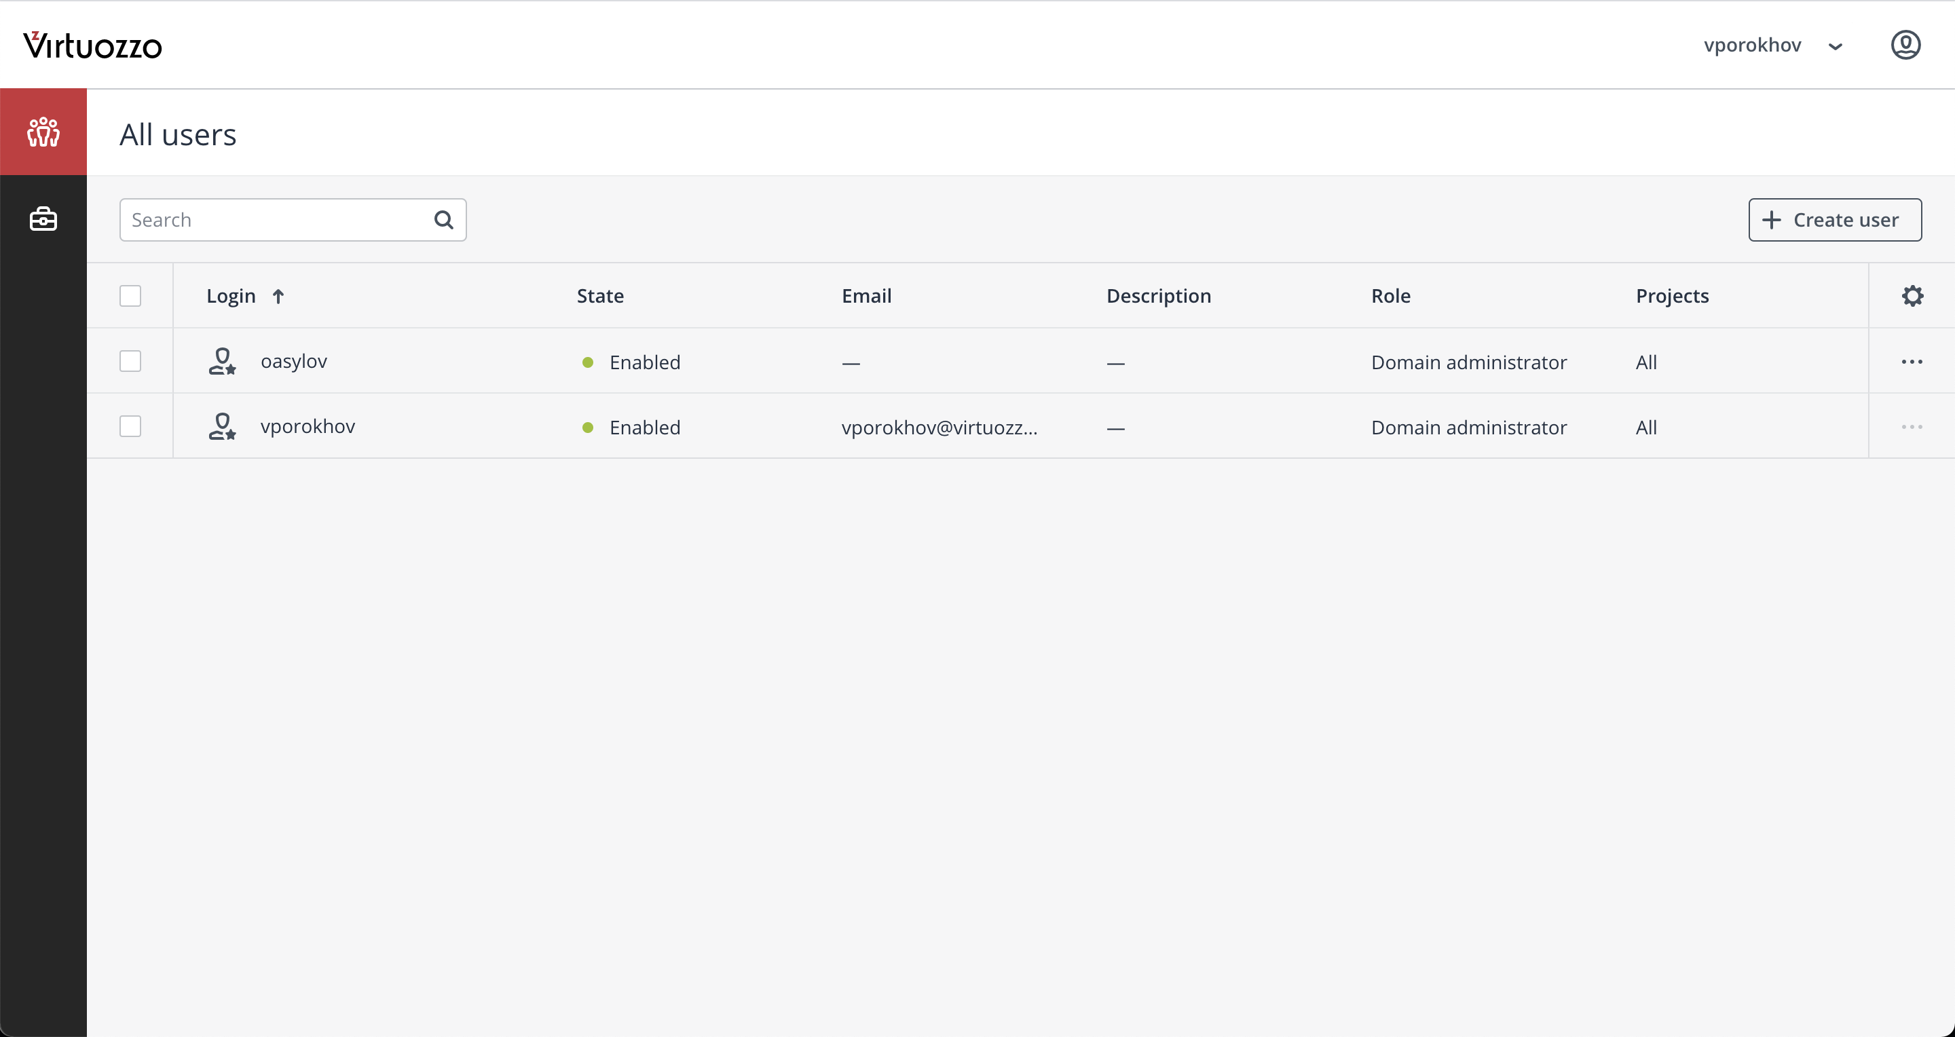
Task: Focus the Search input field
Action: [277, 220]
